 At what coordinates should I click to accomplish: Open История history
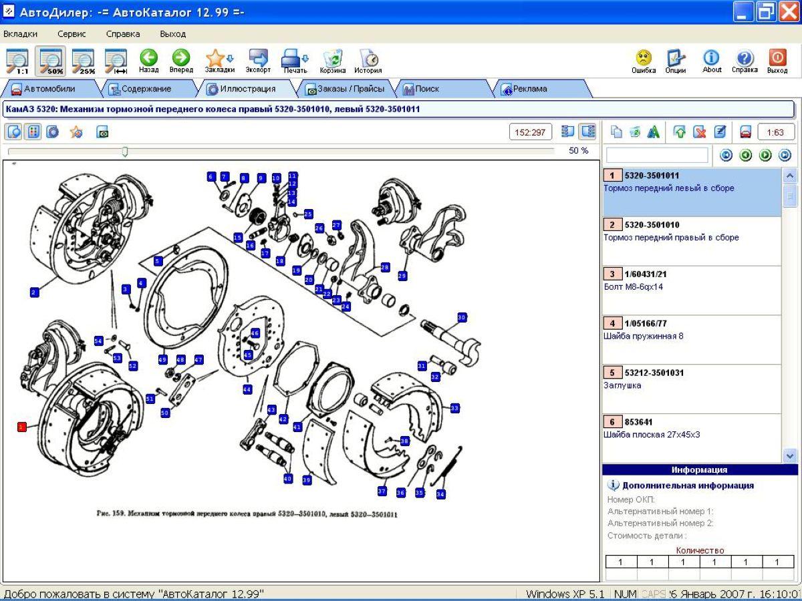pyautogui.click(x=368, y=61)
